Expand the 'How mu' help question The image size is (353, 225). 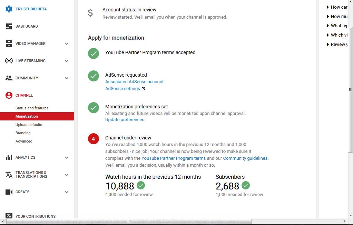(337, 17)
